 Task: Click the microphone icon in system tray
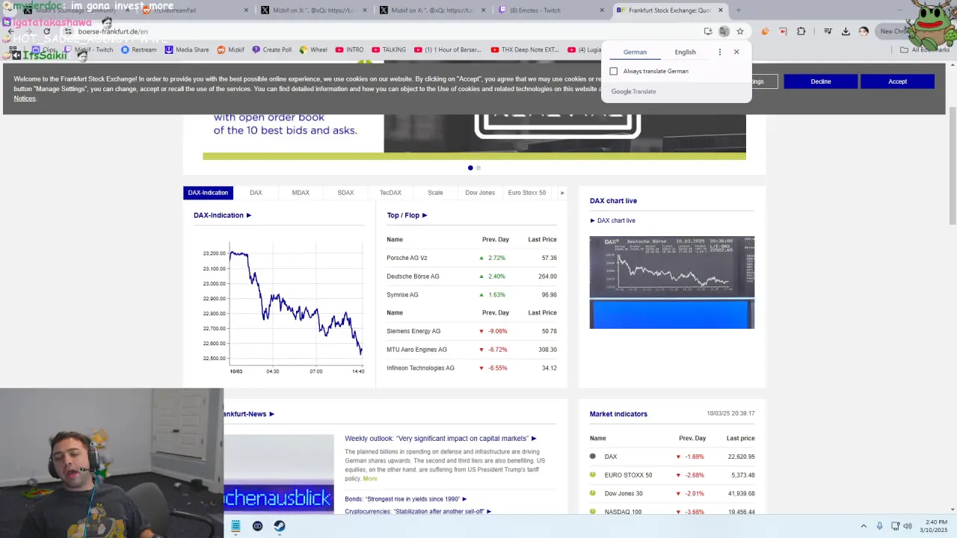coord(879,526)
